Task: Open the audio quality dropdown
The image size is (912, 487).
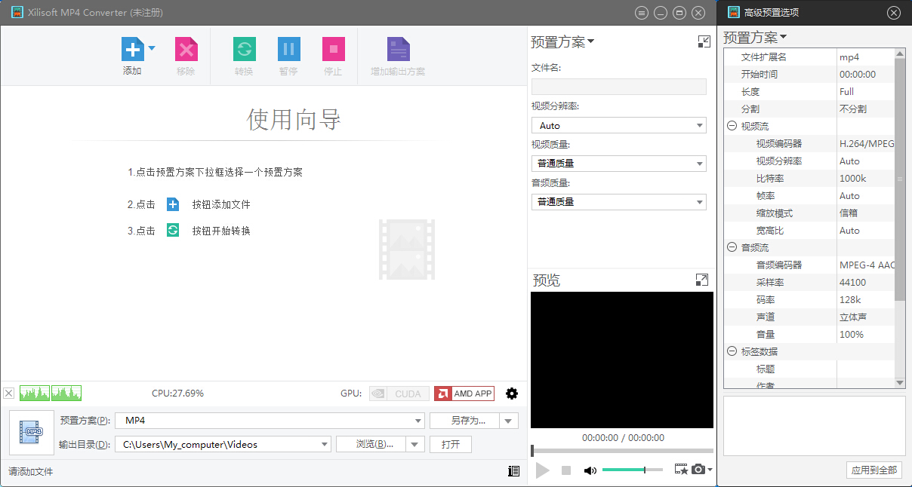Action: click(x=618, y=202)
